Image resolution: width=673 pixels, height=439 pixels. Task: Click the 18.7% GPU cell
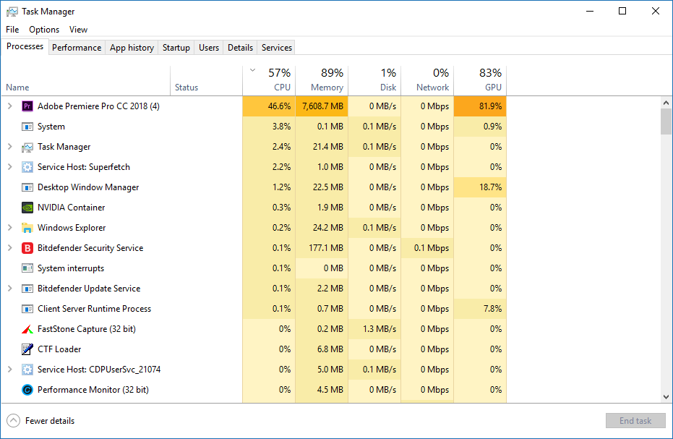[480, 187]
